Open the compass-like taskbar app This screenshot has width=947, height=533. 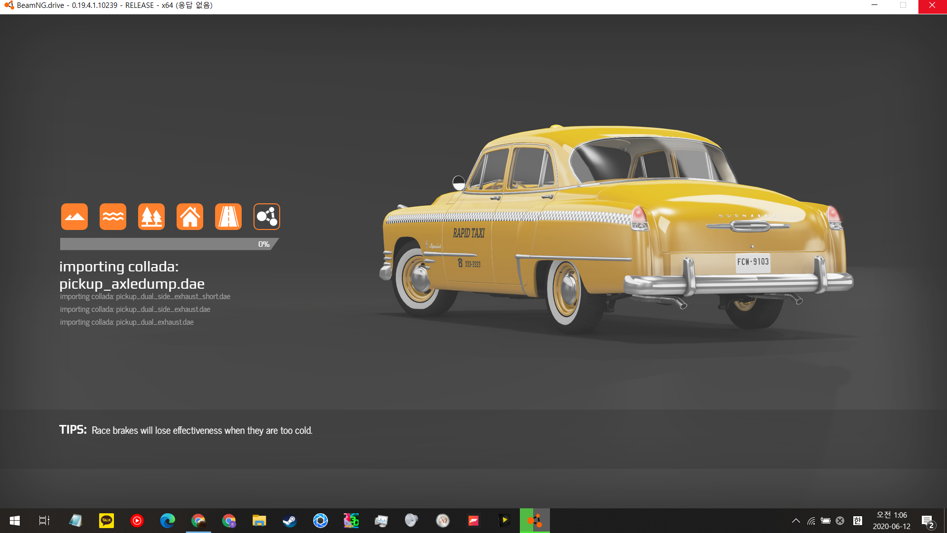point(443,521)
